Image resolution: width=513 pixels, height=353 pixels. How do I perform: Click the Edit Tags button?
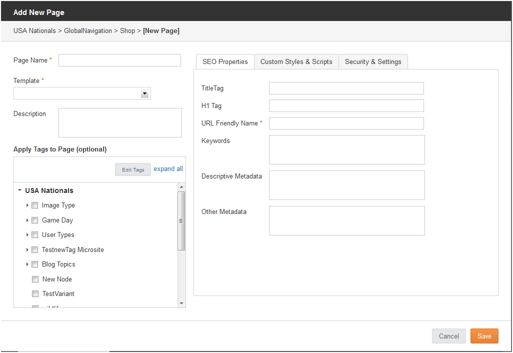coord(133,170)
